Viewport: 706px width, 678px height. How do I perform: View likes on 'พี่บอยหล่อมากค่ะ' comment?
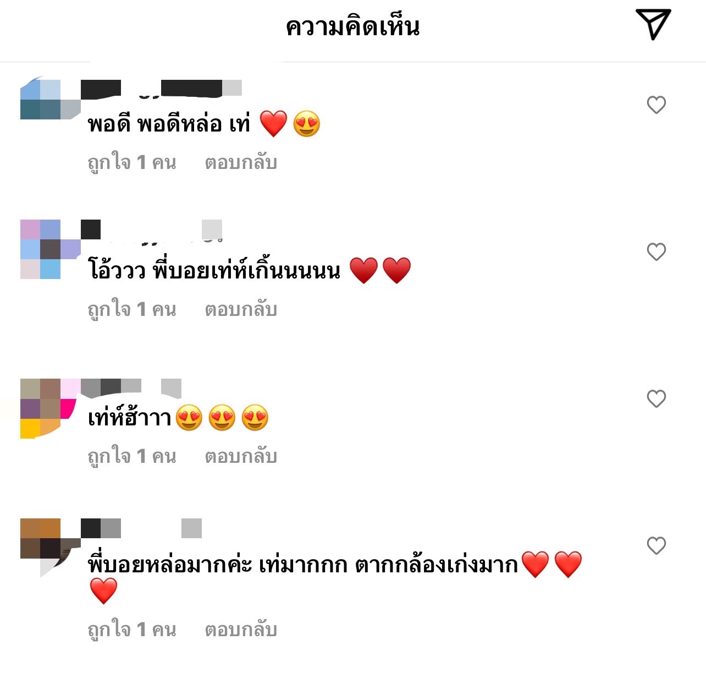[132, 630]
